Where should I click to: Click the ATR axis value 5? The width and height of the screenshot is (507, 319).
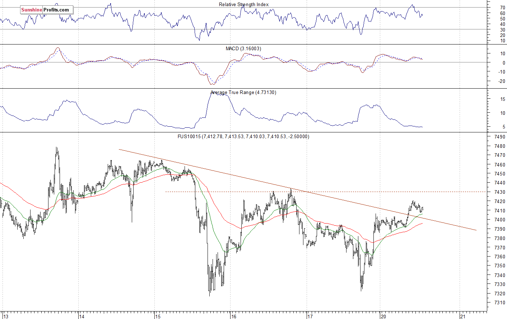click(503, 127)
